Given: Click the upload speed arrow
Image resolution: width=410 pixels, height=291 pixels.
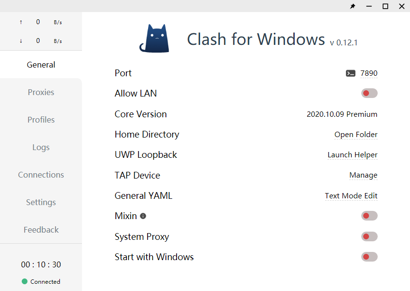Looking at the screenshot, I should click(20, 22).
